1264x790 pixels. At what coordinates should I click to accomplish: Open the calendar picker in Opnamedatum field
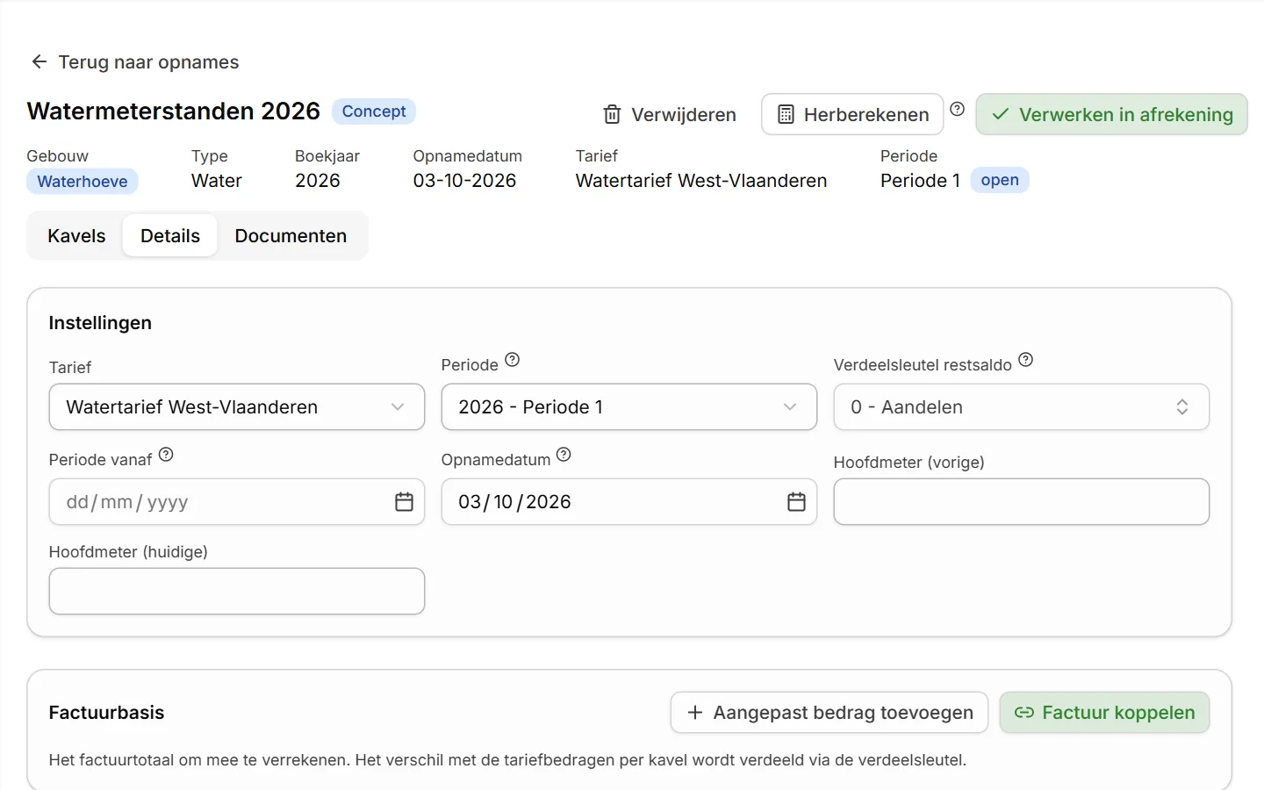coord(796,502)
